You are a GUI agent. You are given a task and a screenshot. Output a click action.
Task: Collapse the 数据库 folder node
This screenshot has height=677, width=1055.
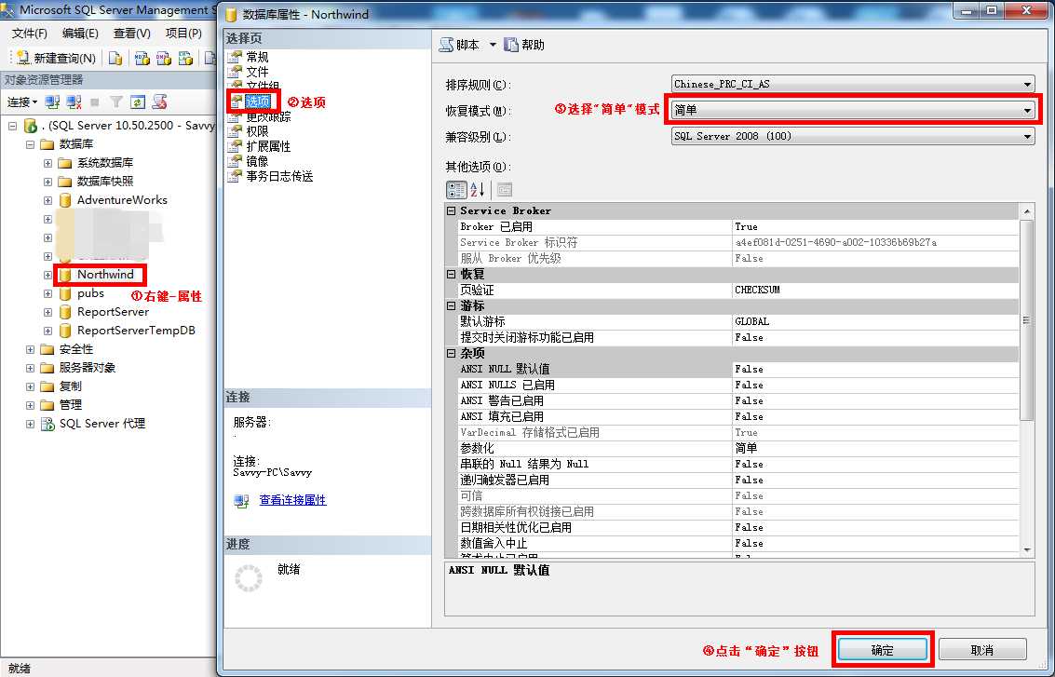(31, 144)
